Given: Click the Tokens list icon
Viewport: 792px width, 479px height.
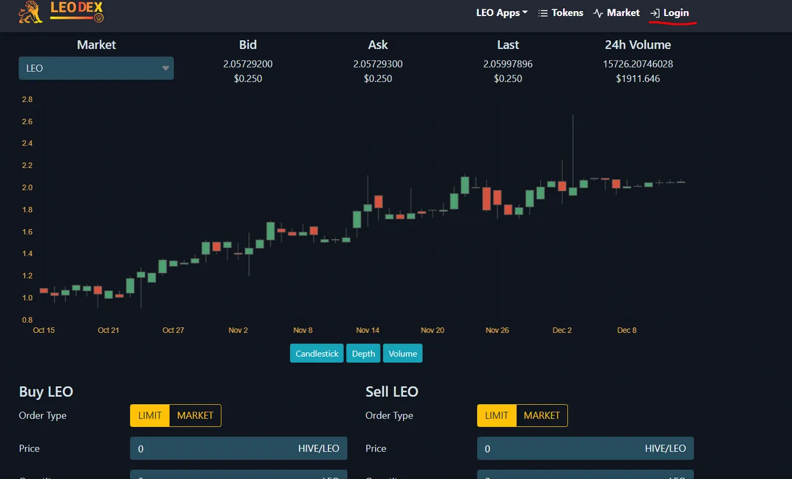Looking at the screenshot, I should pyautogui.click(x=543, y=13).
